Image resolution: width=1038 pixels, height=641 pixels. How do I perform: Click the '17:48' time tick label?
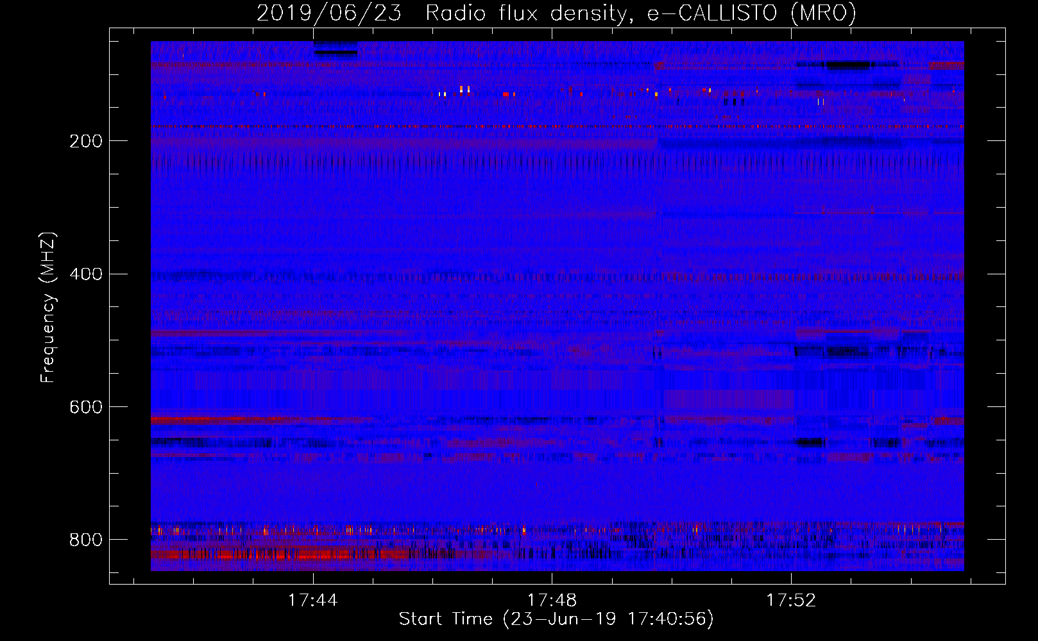552,600
